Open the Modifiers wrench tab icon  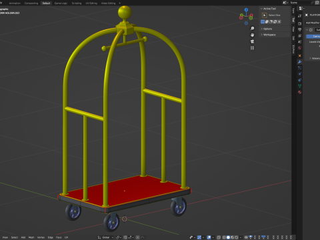coord(299,62)
